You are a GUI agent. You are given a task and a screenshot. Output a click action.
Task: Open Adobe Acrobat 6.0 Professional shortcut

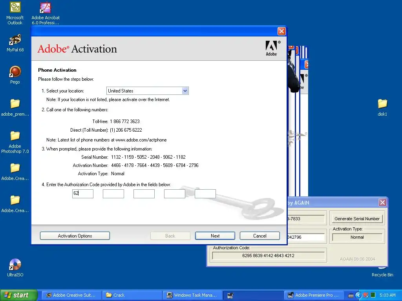46,13
